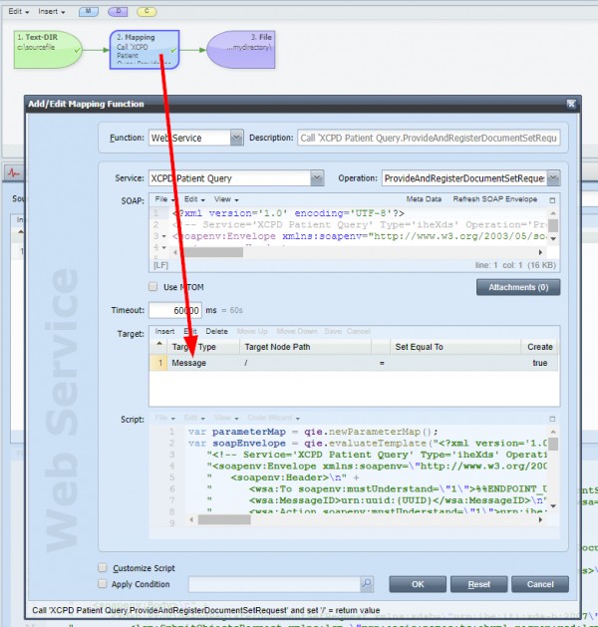
Task: Enable the Customize Script checkbox
Action: coord(103,568)
